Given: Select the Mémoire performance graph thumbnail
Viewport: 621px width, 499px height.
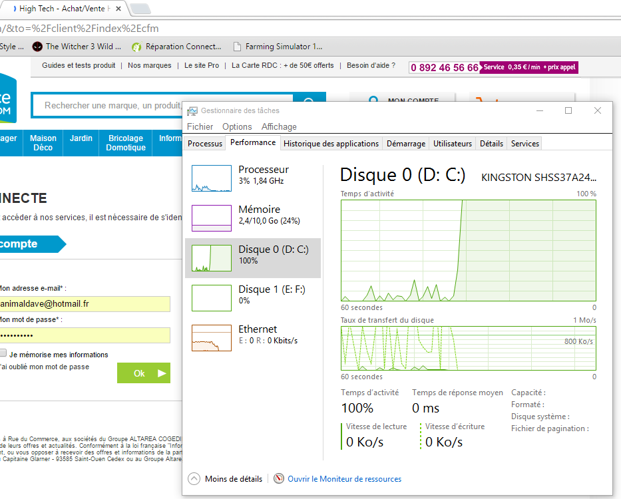Looking at the screenshot, I should click(212, 218).
